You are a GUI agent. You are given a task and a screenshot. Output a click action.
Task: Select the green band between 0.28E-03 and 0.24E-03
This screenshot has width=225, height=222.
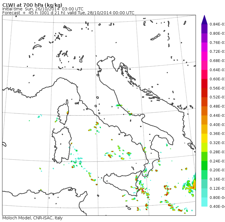coord(204,156)
